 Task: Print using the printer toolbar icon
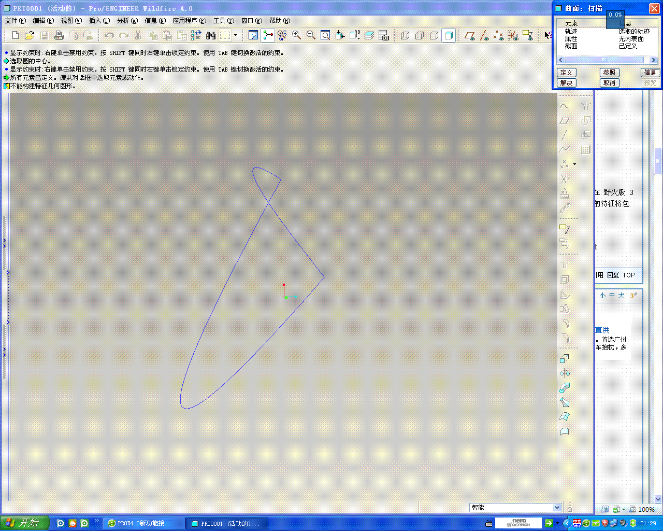point(59,35)
